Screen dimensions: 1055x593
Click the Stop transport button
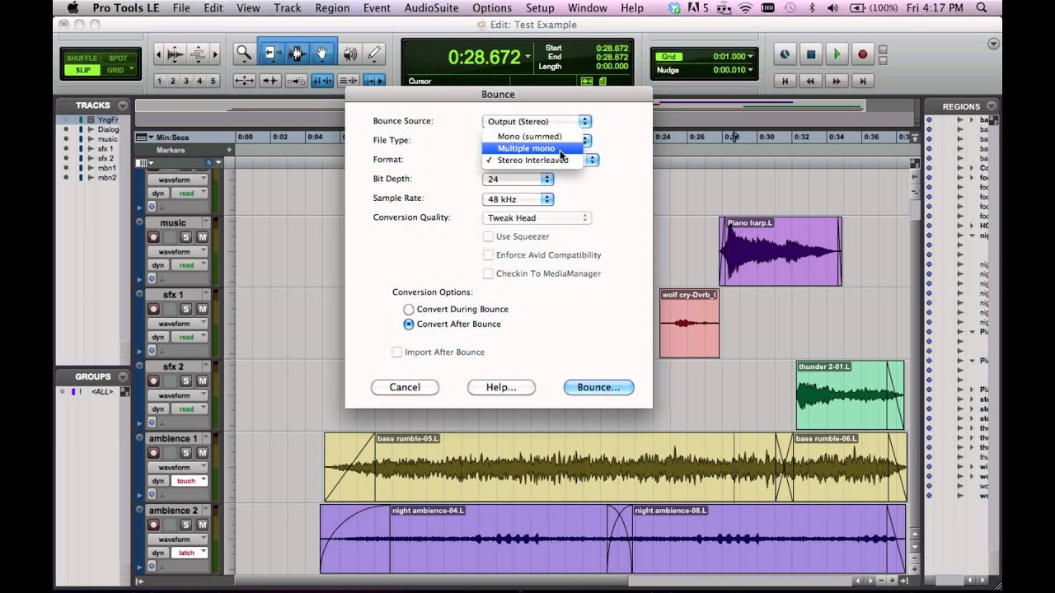point(810,54)
